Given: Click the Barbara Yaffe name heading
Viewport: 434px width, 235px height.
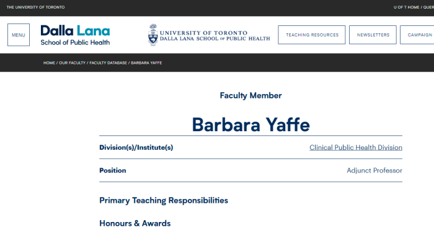Looking at the screenshot, I should coord(250,124).
